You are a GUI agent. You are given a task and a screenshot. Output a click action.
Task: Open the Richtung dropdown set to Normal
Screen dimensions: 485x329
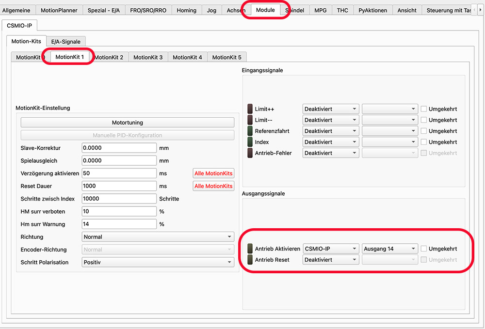[158, 237]
